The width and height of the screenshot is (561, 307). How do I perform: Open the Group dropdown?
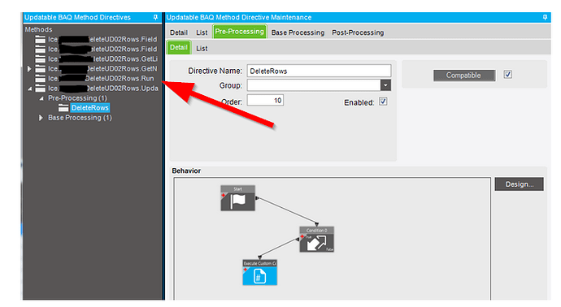tap(385, 85)
